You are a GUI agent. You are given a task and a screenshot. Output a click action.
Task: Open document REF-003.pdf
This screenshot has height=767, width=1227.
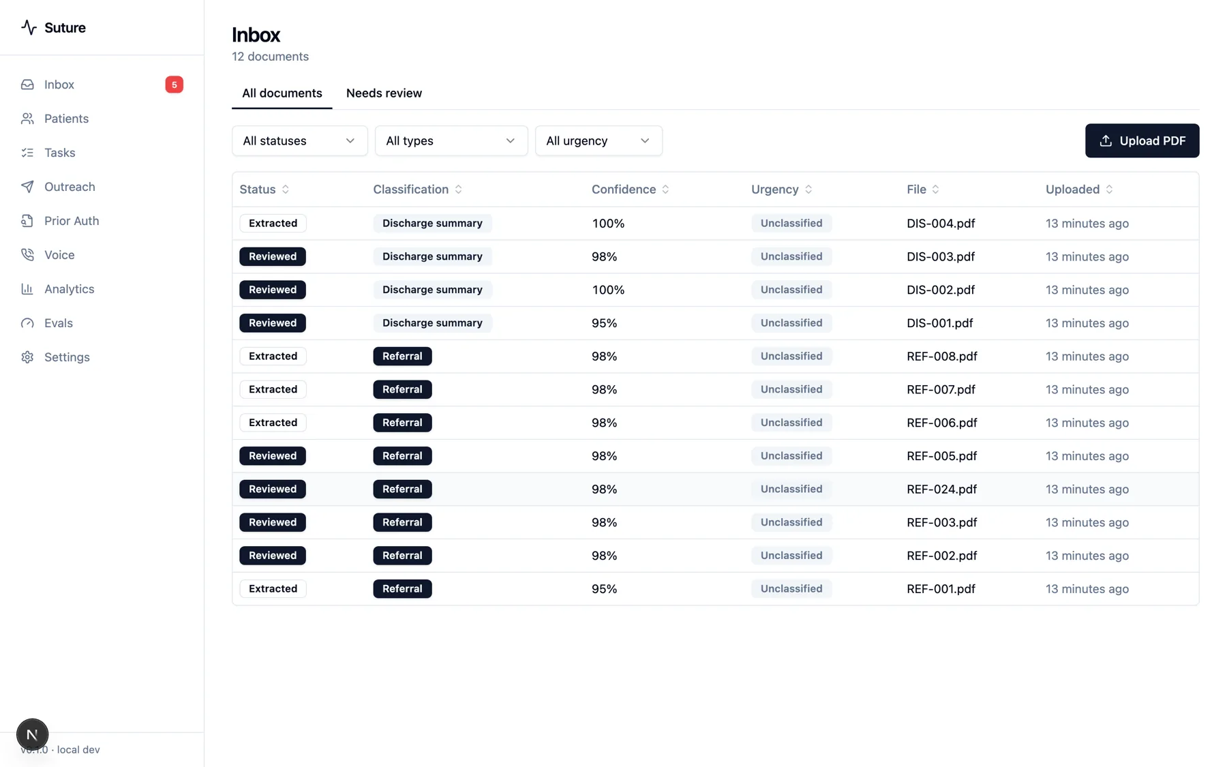pyautogui.click(x=941, y=523)
